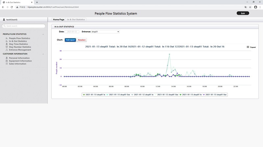
Task: Click the Personal Information sidebar icon
Action: click(7, 58)
